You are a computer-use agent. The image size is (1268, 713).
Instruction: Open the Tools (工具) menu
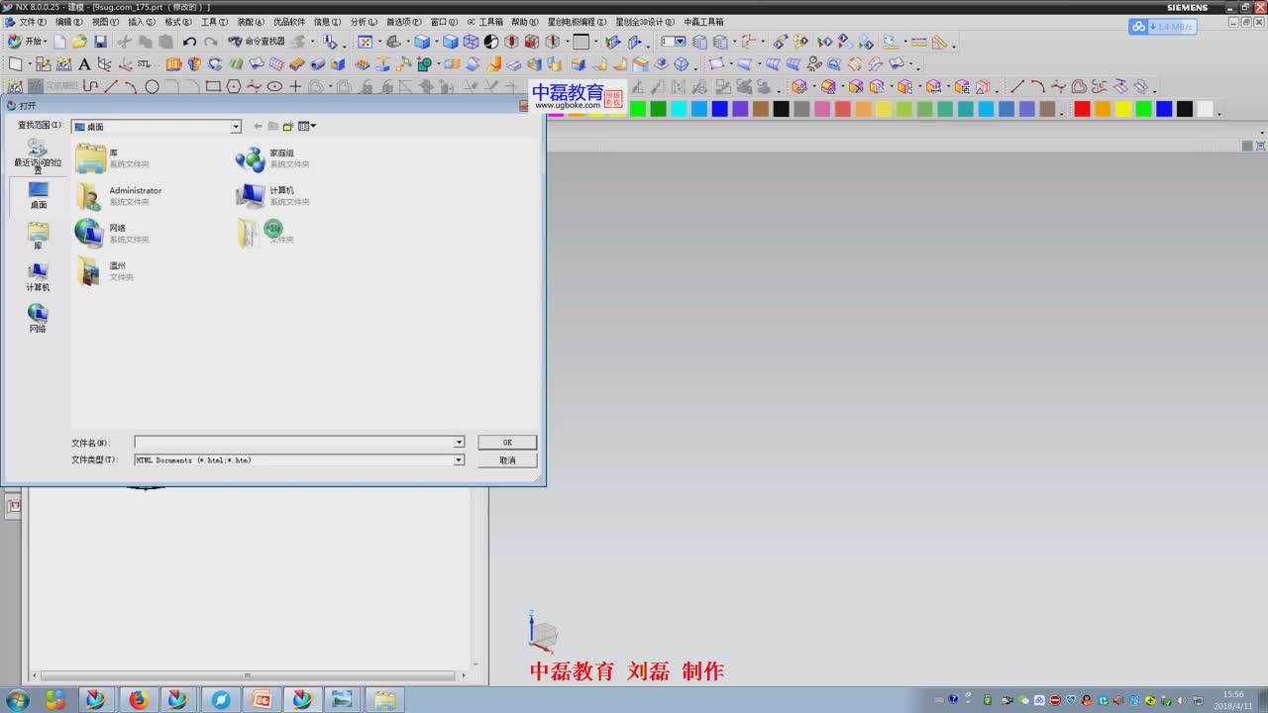[x=214, y=22]
